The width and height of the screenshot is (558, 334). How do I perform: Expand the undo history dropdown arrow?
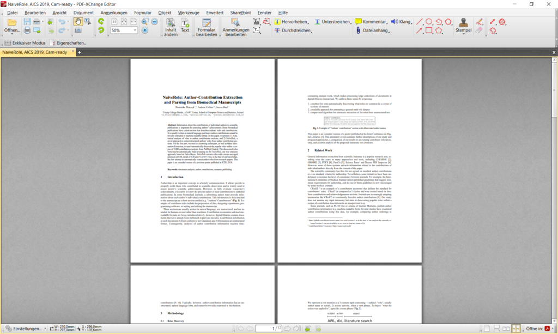[x=68, y=22]
